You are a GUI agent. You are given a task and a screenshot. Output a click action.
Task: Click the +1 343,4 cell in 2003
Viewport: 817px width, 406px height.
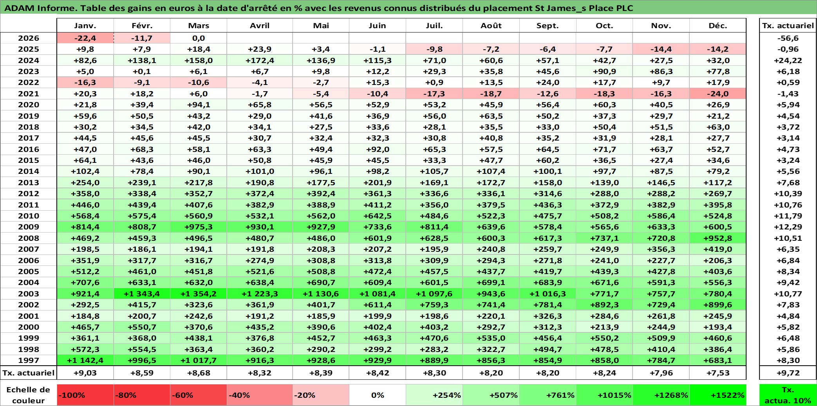[x=142, y=294]
